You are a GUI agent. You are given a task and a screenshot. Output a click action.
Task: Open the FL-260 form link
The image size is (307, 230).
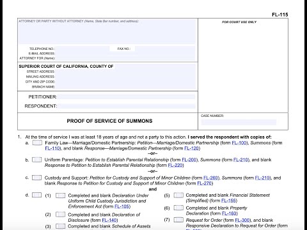click(210, 178)
